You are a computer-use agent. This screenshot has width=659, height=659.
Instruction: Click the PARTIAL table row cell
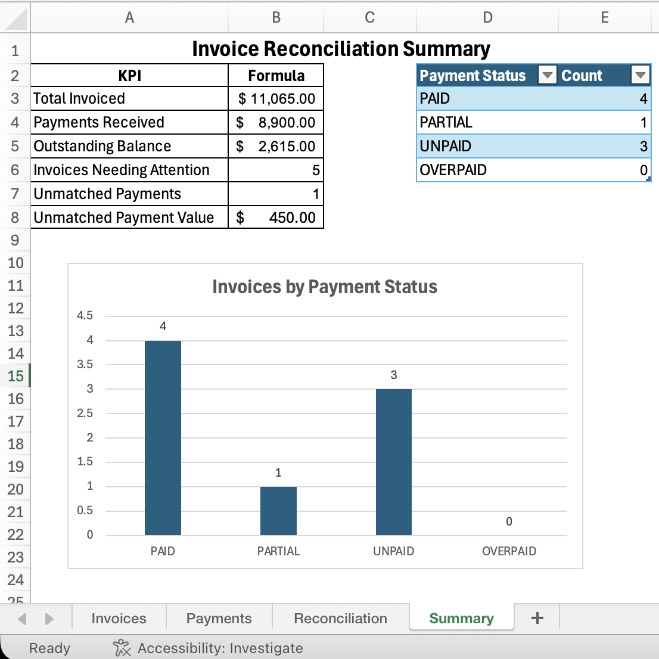(487, 122)
